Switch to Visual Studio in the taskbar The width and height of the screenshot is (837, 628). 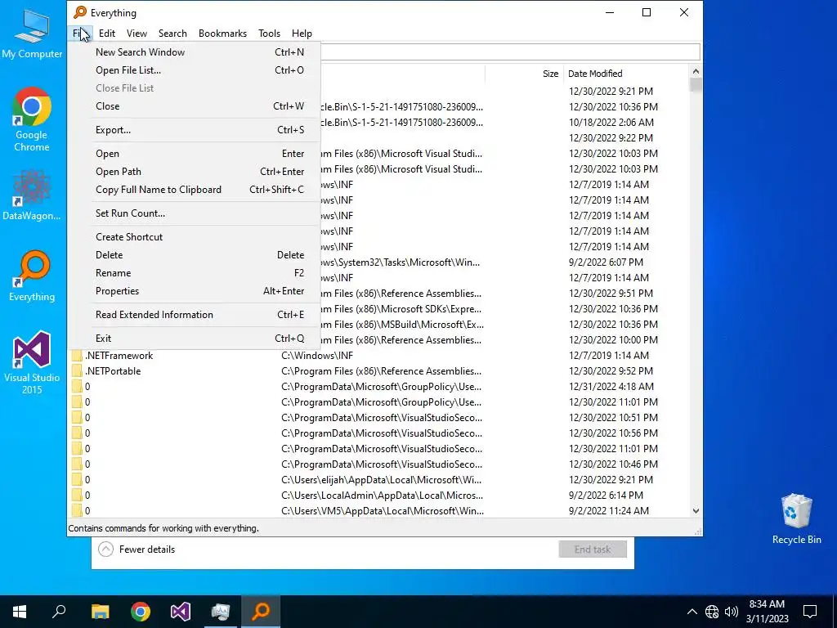click(181, 611)
